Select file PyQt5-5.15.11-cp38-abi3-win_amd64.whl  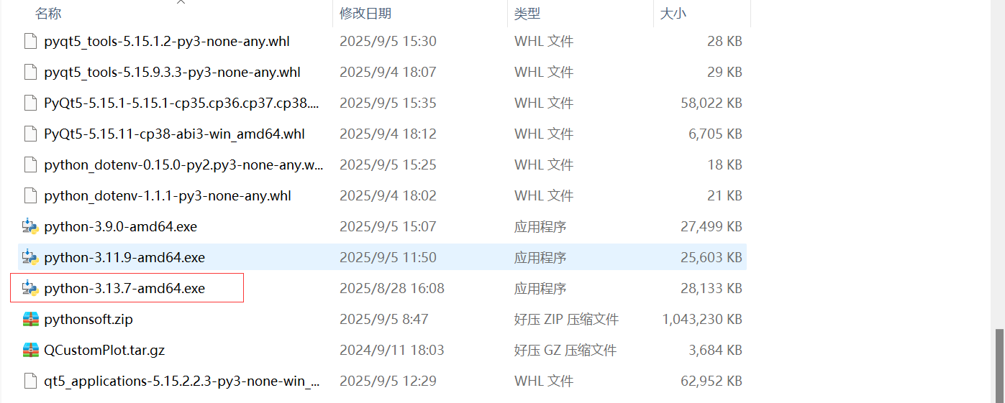[174, 134]
